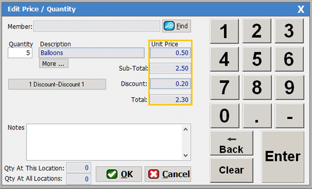Click the Member text field
Image resolution: width=312 pixels, height=189 pixels.
(x=97, y=26)
